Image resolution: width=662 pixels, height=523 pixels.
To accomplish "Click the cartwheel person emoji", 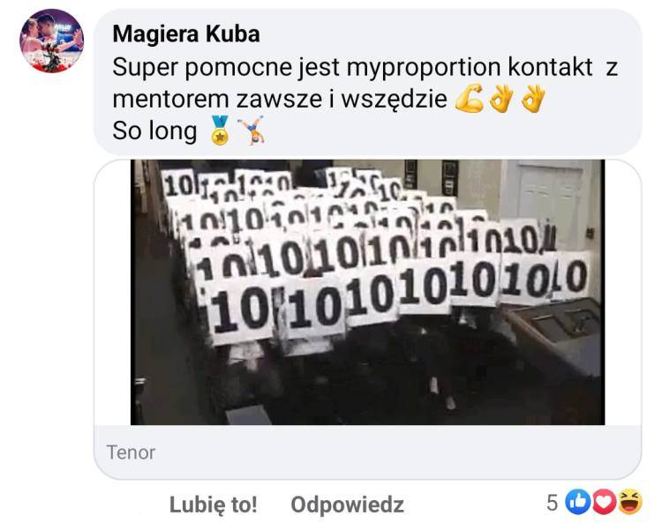I will pos(251,131).
